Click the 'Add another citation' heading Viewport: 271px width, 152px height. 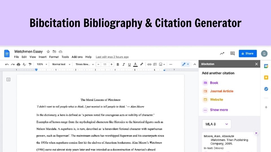[x=218, y=73]
